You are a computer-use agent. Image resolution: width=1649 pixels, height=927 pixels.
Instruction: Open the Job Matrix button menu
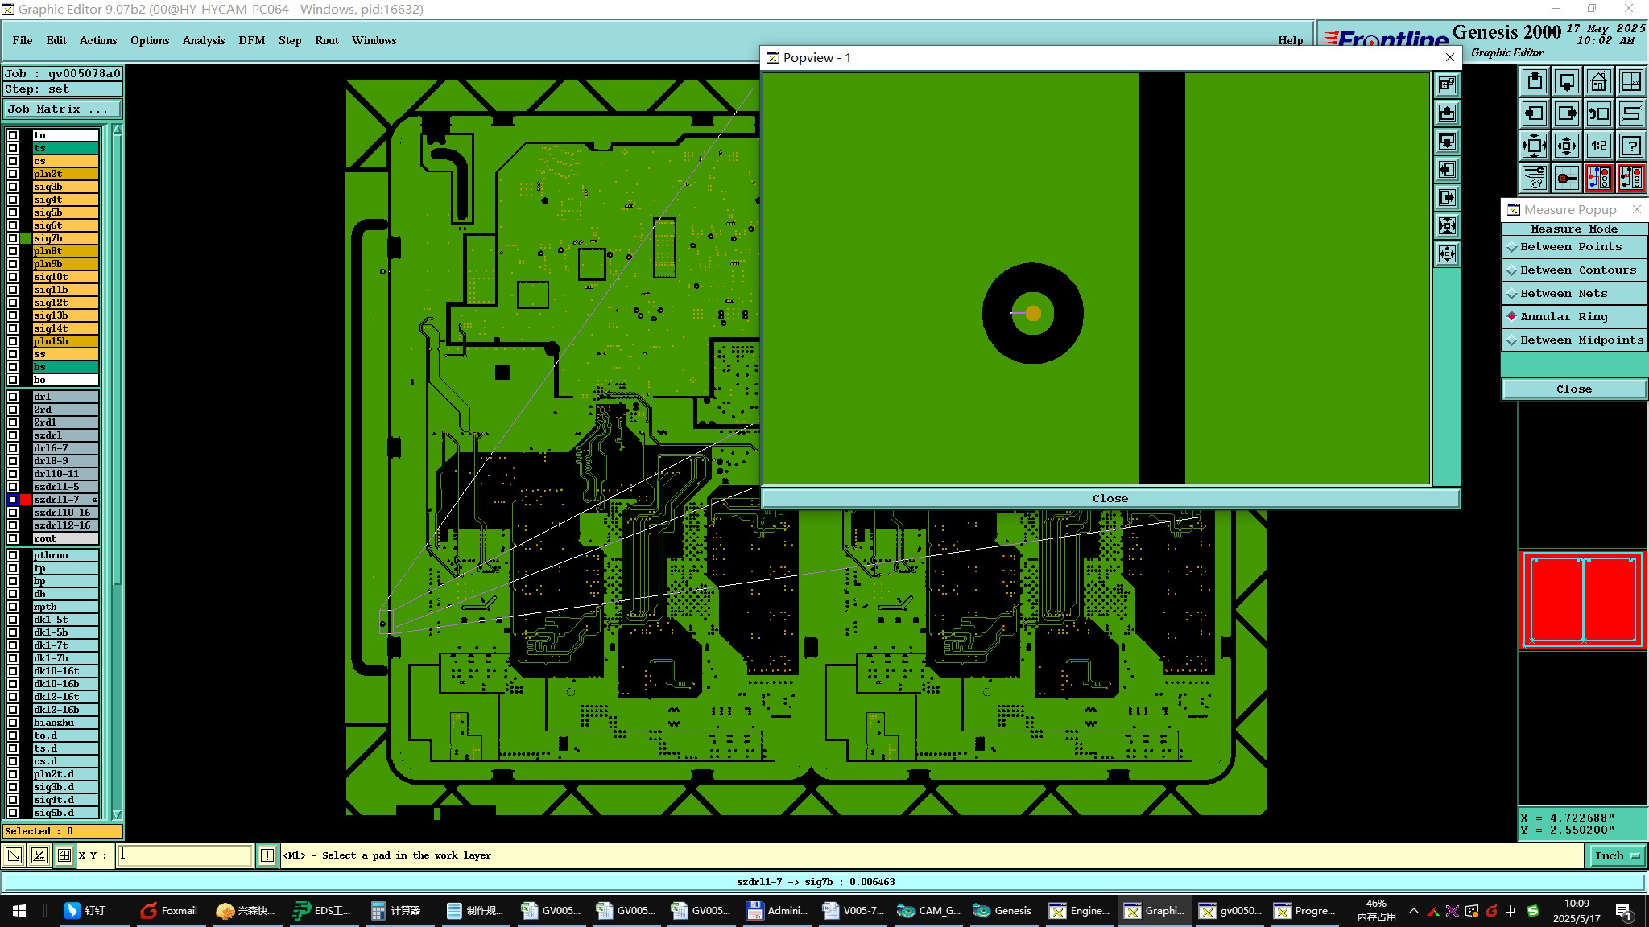pos(63,109)
